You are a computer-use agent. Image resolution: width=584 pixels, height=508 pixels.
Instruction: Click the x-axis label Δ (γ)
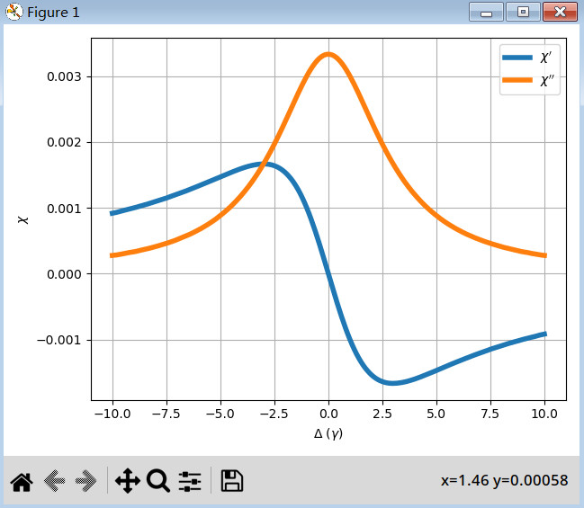328,435
